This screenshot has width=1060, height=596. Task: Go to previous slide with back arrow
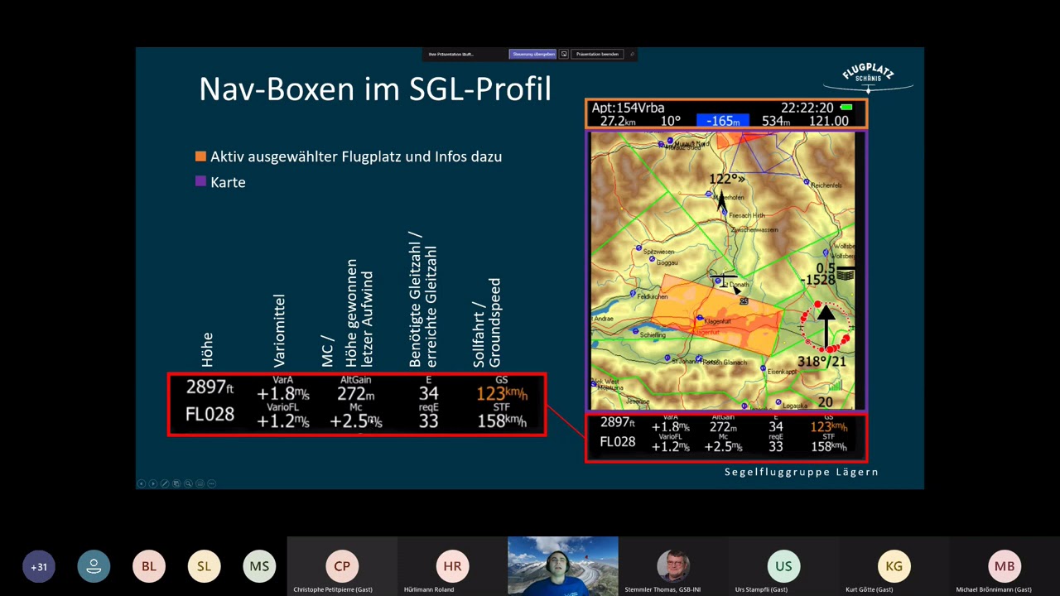pyautogui.click(x=141, y=483)
